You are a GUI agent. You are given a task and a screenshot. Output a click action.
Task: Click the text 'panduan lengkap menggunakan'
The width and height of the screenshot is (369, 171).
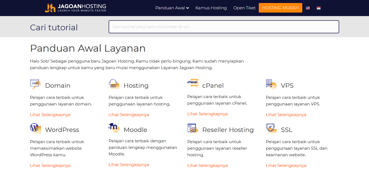click(x=143, y=148)
